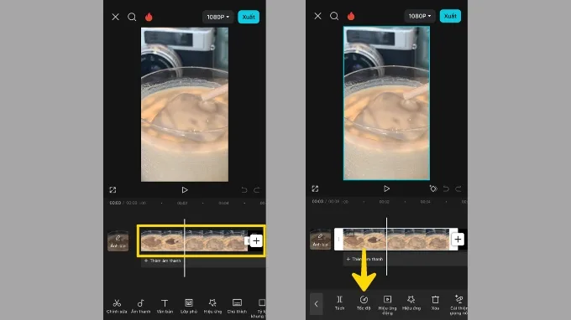The image size is (571, 320).
Task: Delete clip with Xóa trash icon
Action: pyautogui.click(x=435, y=302)
